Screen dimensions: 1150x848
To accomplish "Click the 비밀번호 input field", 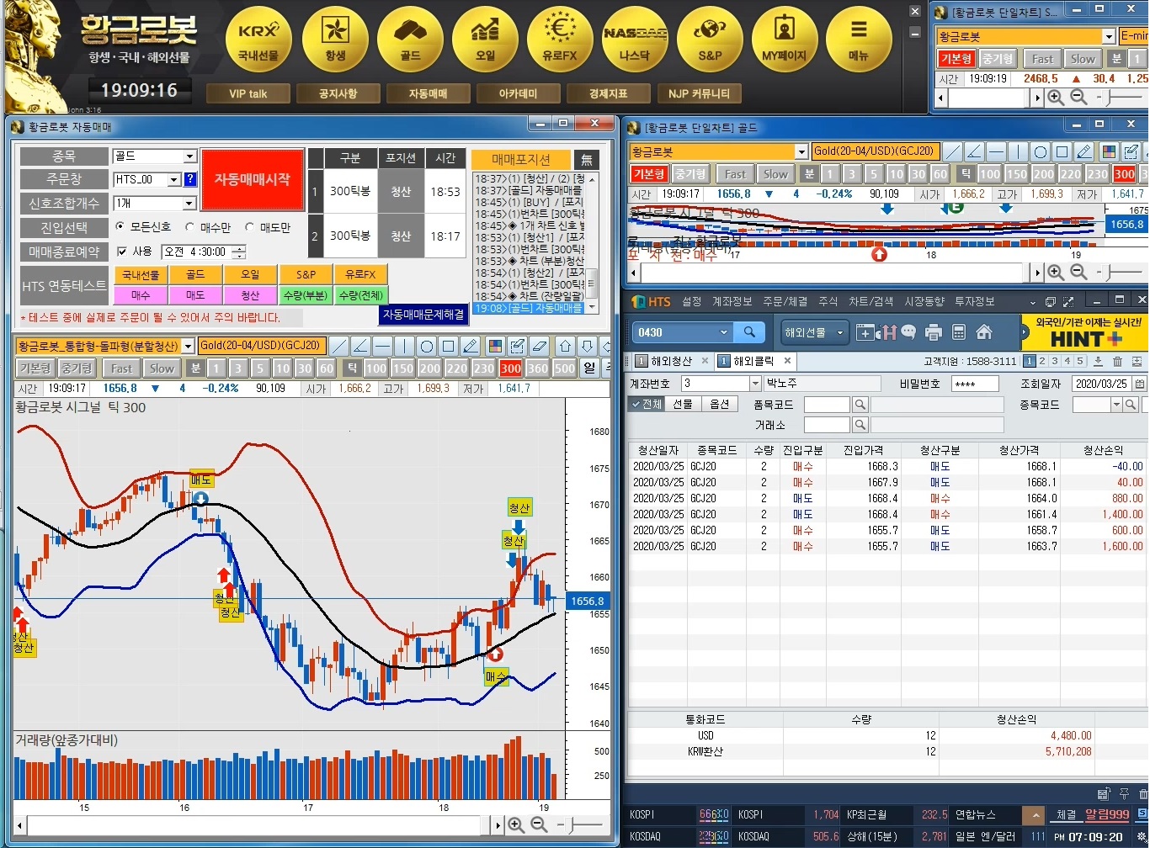I will coord(975,384).
